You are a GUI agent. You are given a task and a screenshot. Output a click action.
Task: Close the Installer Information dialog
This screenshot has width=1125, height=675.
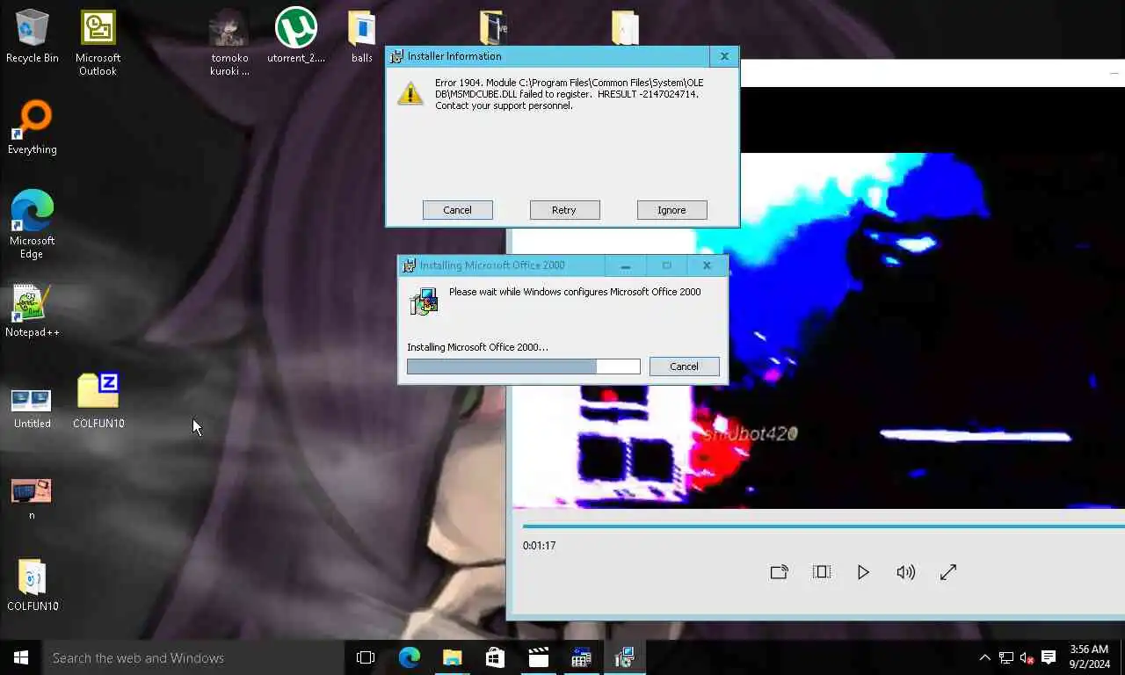click(724, 56)
